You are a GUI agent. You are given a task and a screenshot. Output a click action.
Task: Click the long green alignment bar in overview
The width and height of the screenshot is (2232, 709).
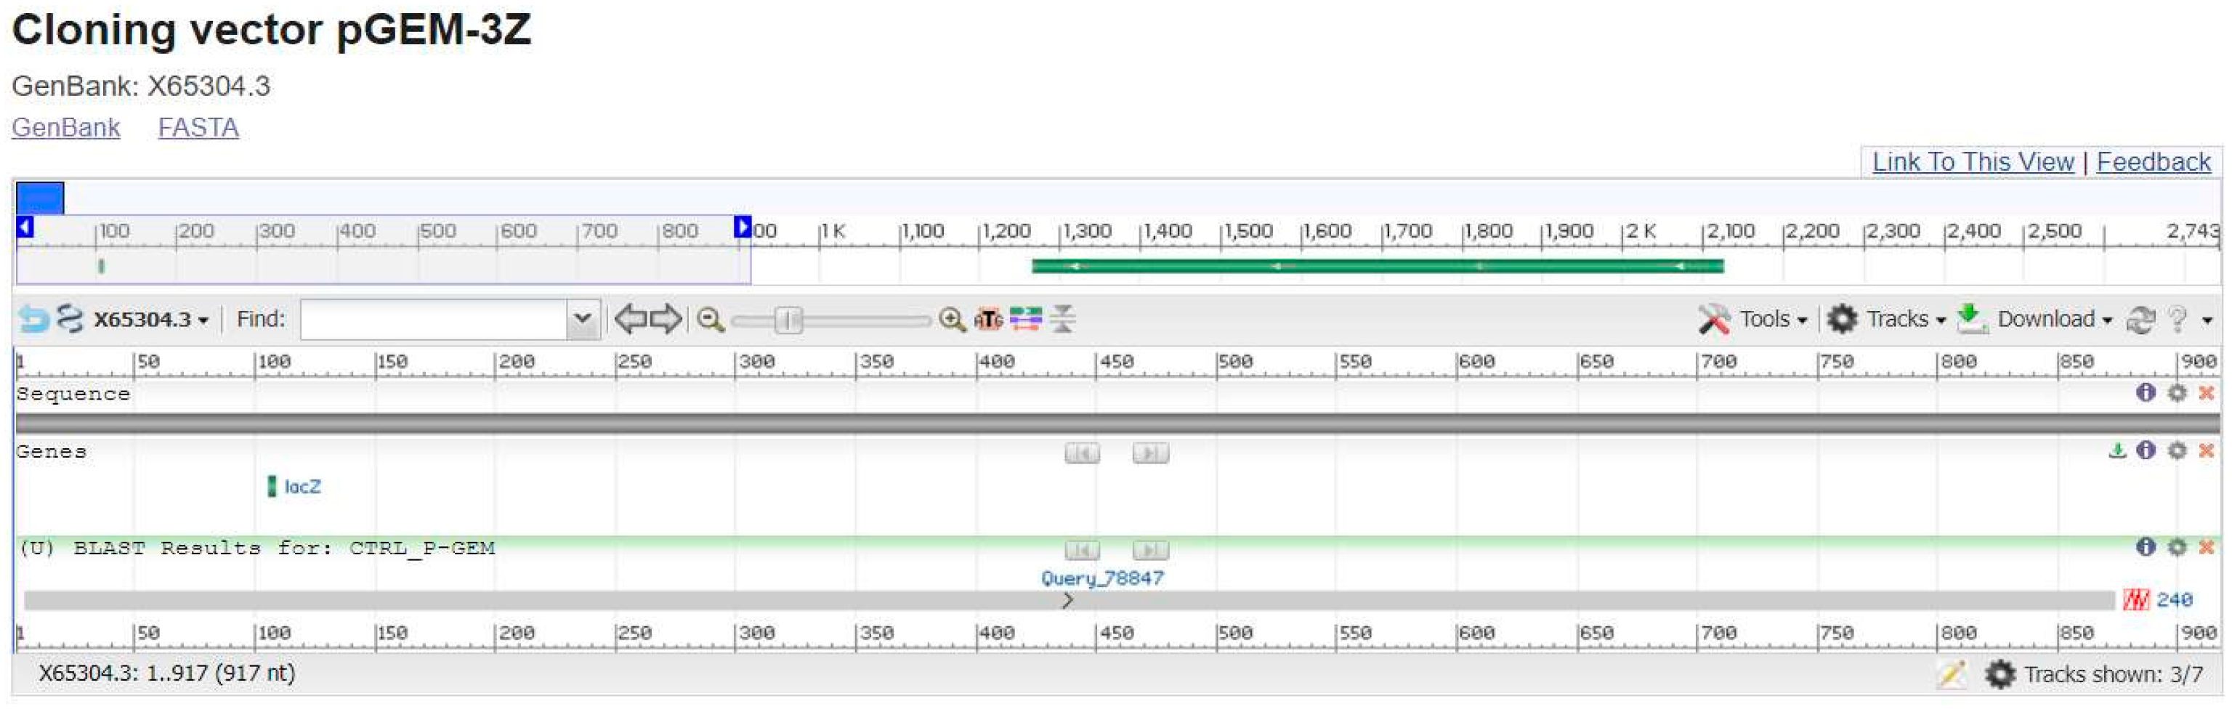click(1378, 266)
